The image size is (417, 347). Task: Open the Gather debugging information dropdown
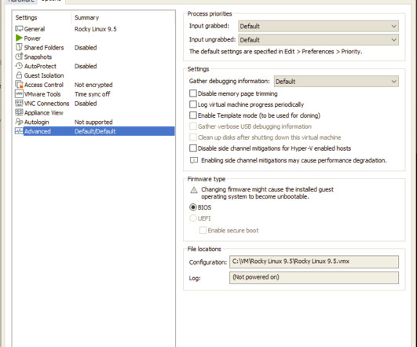coord(336,82)
